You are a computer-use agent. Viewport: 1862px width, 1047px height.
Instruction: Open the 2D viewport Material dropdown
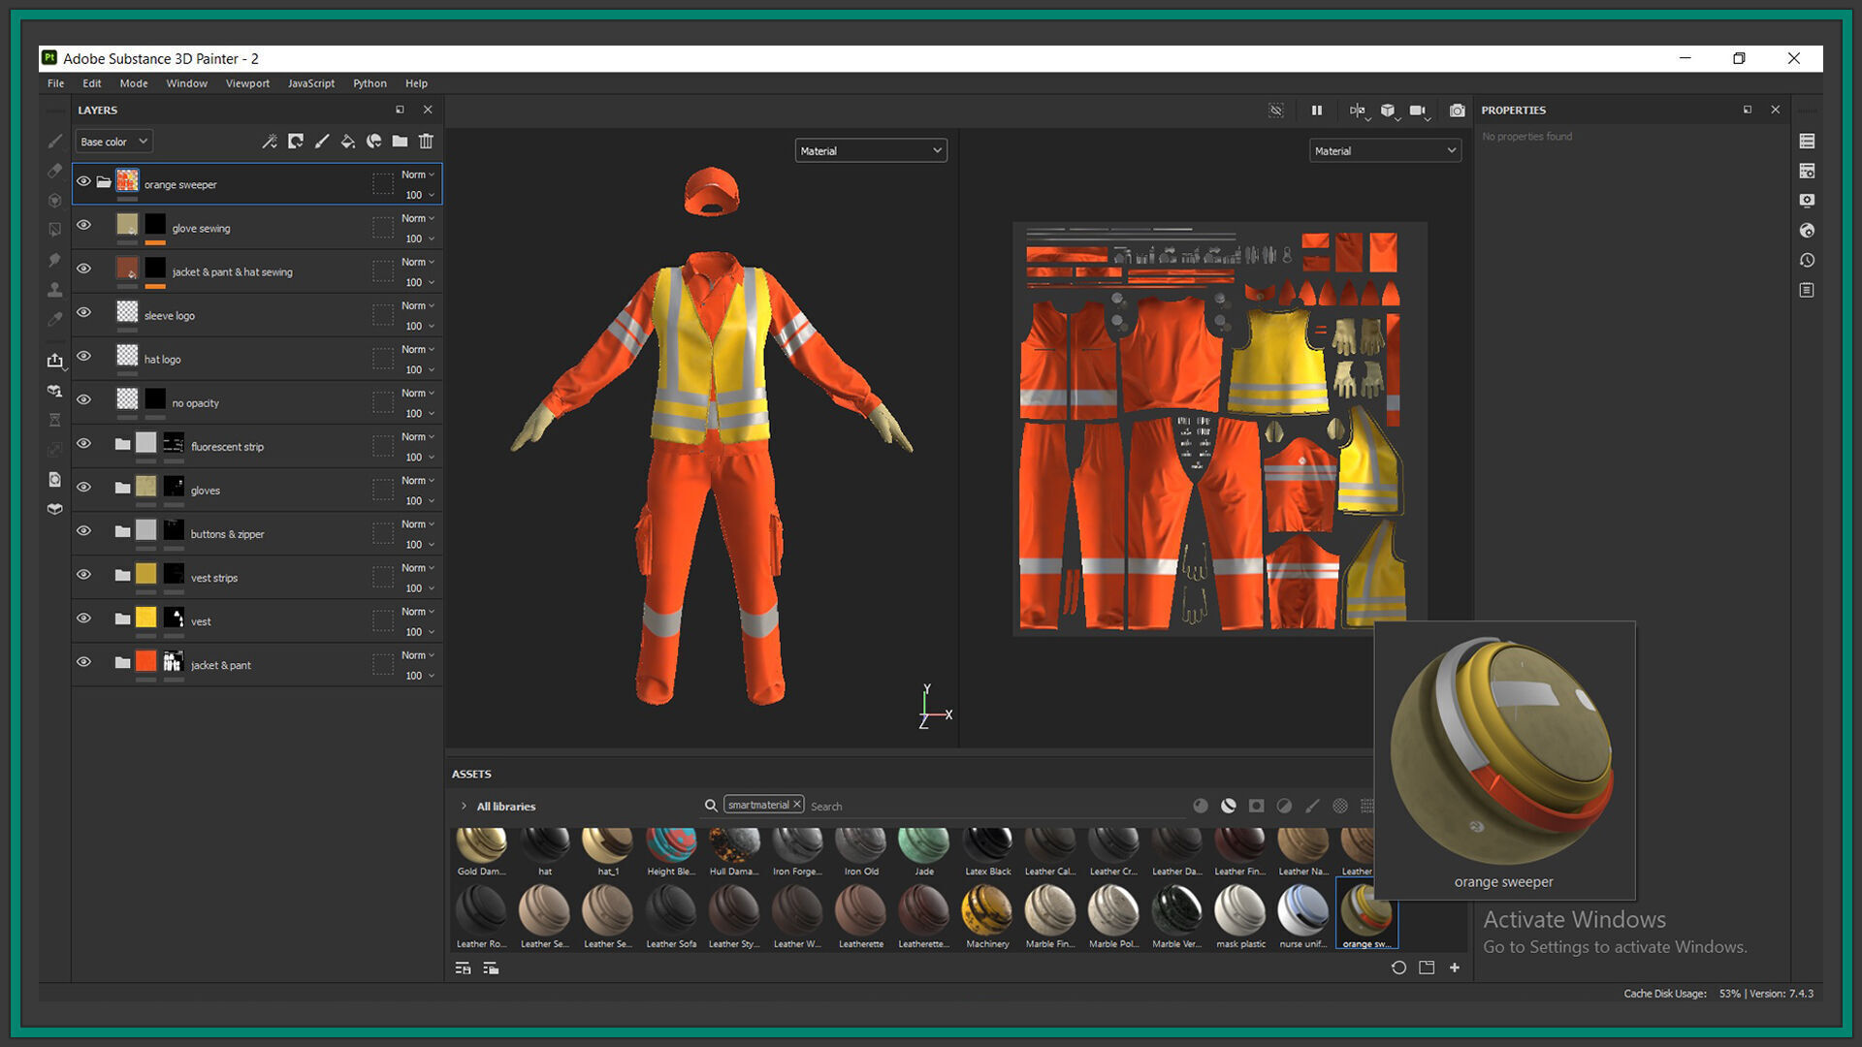[x=1385, y=150]
